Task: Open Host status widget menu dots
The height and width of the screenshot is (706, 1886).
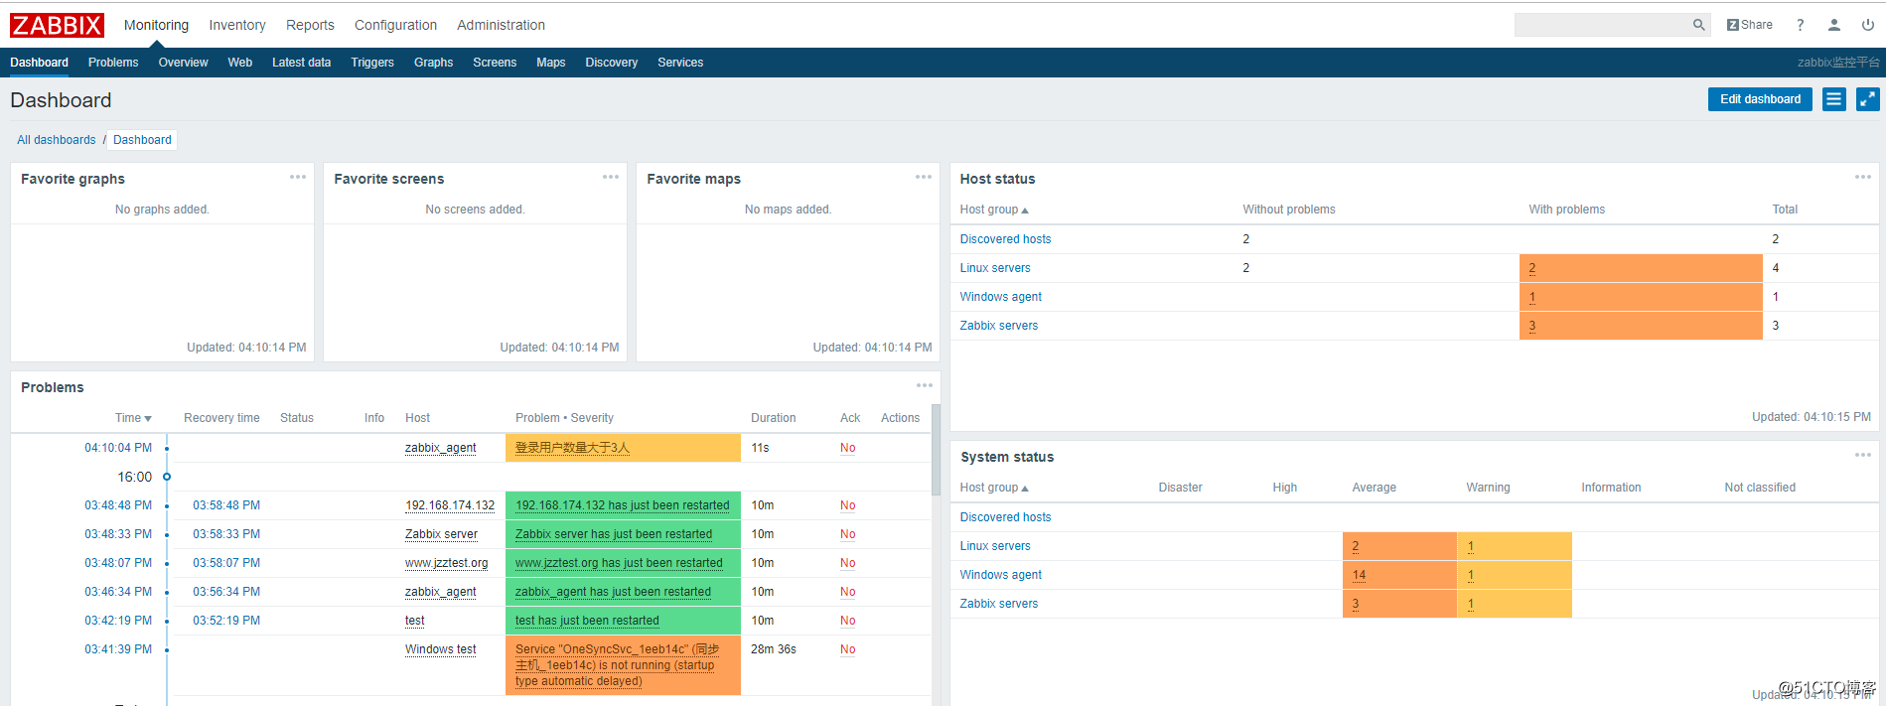Action: 1862,177
